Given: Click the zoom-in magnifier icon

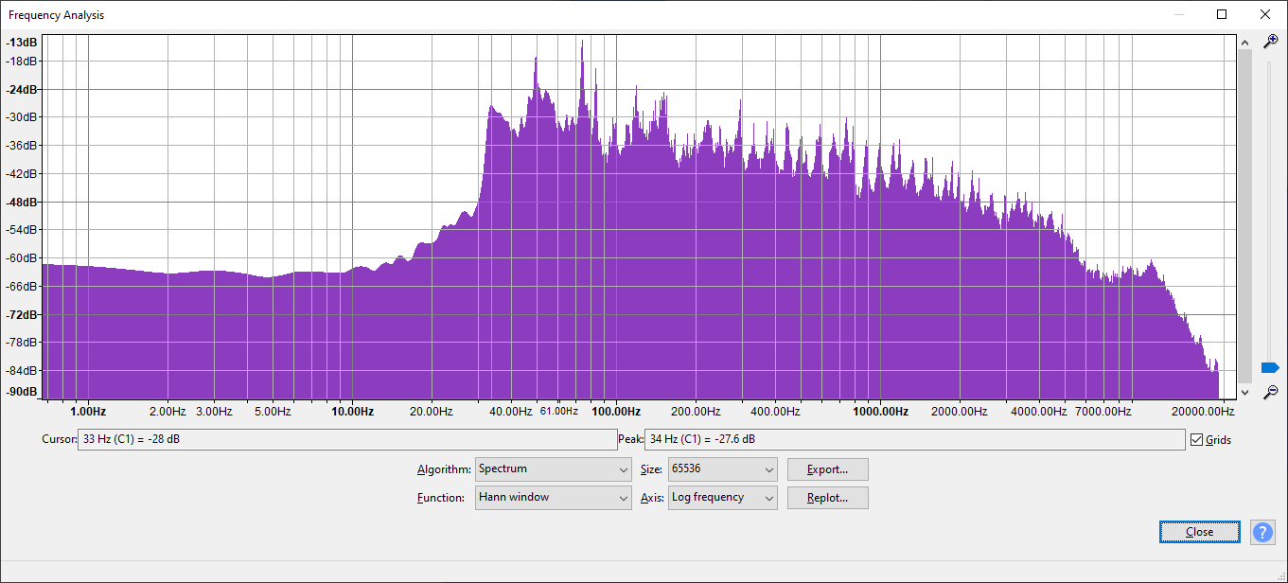Looking at the screenshot, I should pos(1271,41).
